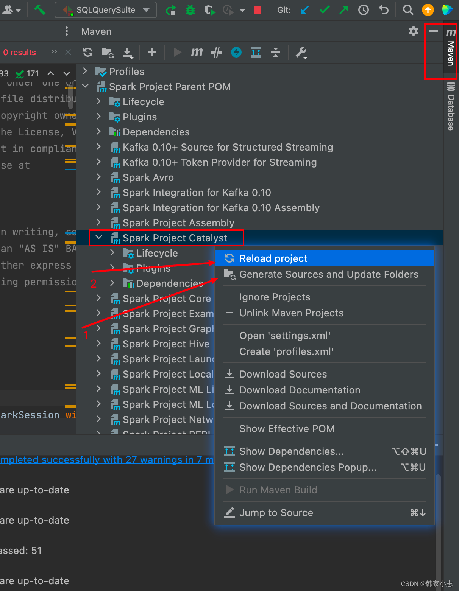The width and height of the screenshot is (459, 591).
Task: Click Download Sources toolbar icon
Action: pyautogui.click(x=128, y=52)
